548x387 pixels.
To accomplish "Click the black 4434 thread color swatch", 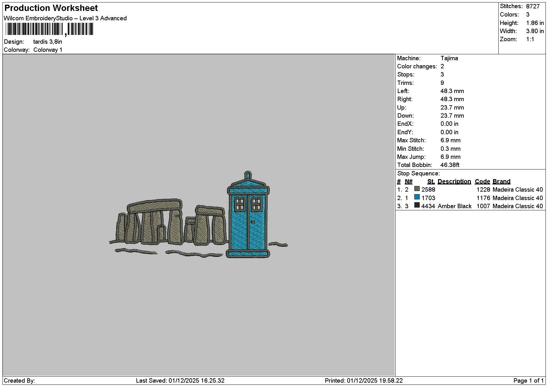I will (x=417, y=205).
